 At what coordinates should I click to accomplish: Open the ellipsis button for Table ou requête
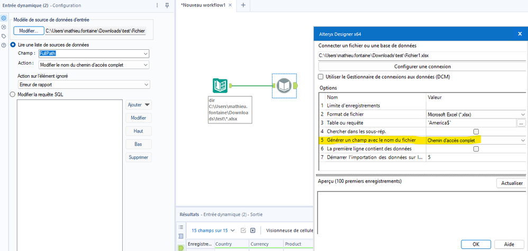(x=521, y=123)
